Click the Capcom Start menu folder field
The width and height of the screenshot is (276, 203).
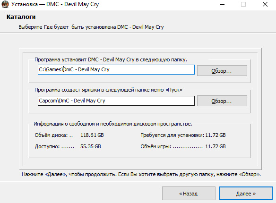pos(116,101)
